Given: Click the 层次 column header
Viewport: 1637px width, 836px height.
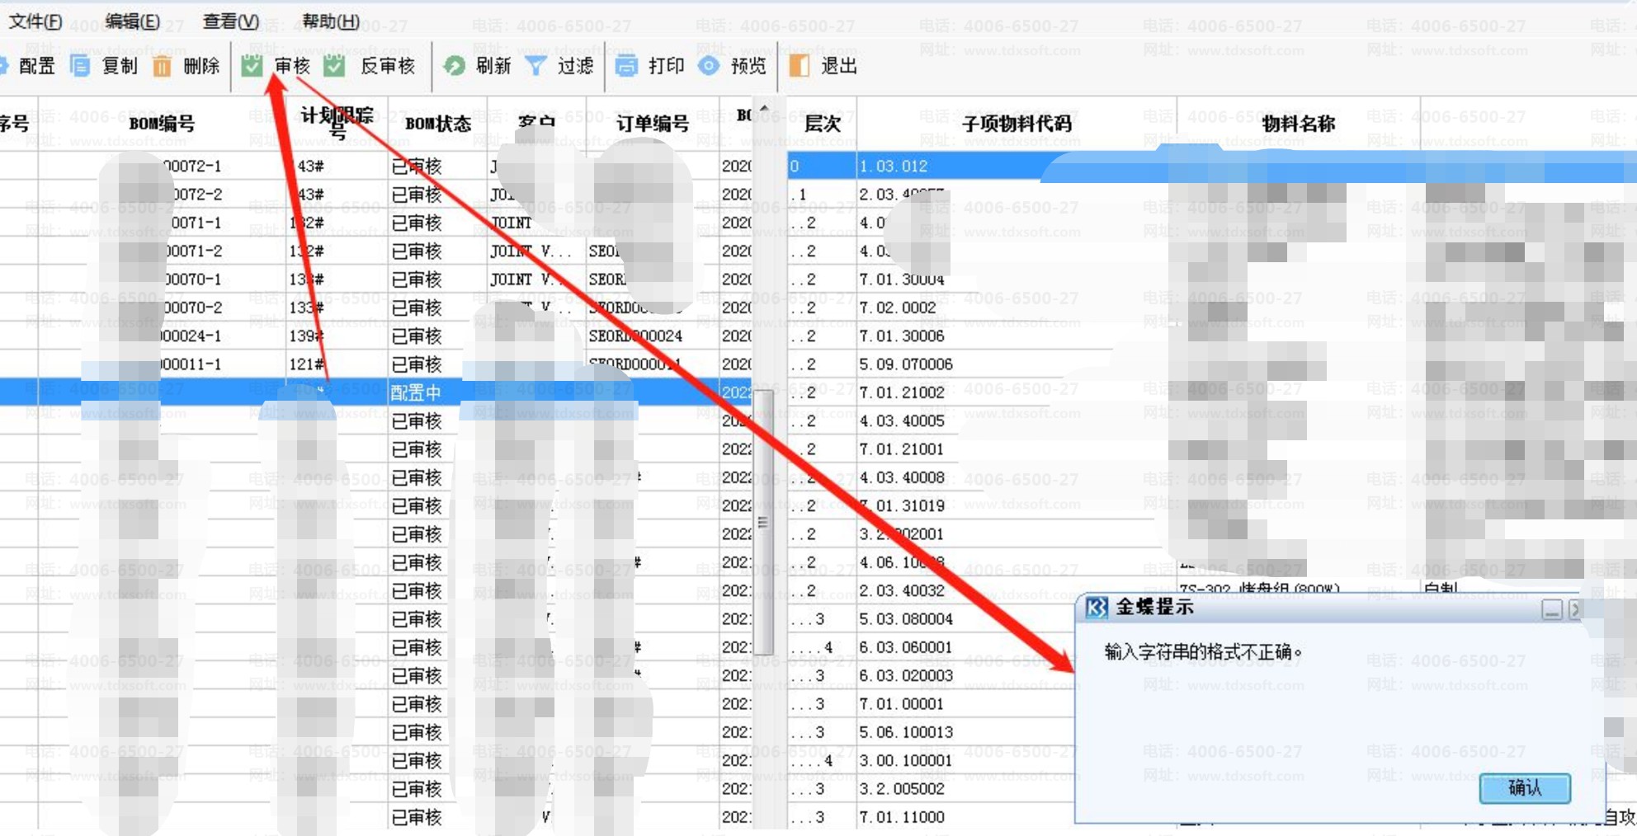Looking at the screenshot, I should [x=822, y=124].
